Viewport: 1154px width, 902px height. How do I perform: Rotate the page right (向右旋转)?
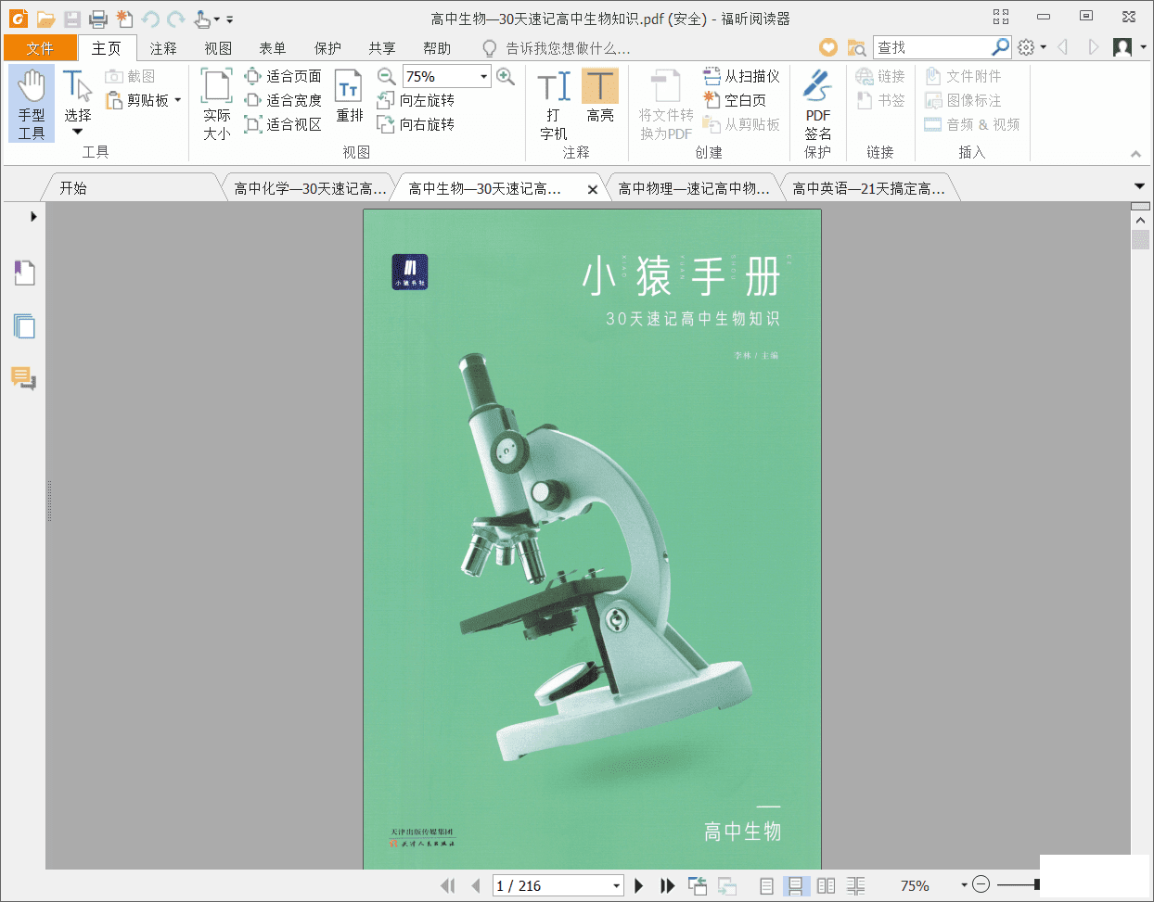coord(416,124)
